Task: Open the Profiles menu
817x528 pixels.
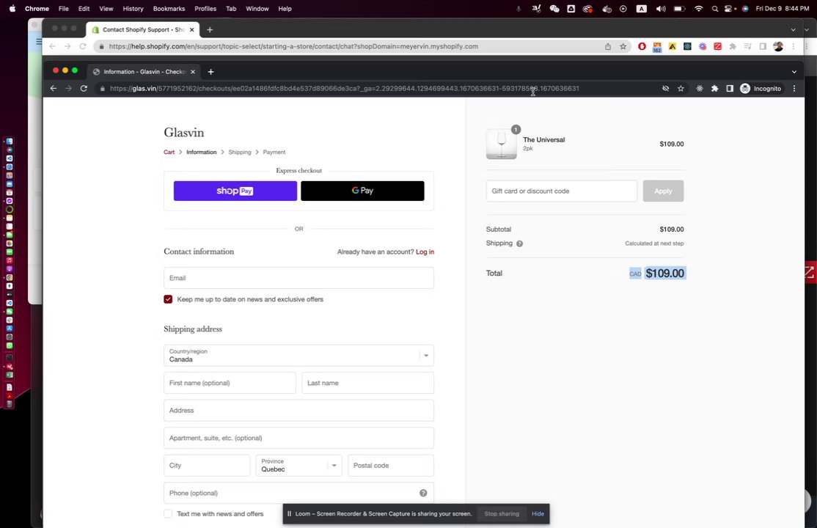Action: (x=205, y=9)
